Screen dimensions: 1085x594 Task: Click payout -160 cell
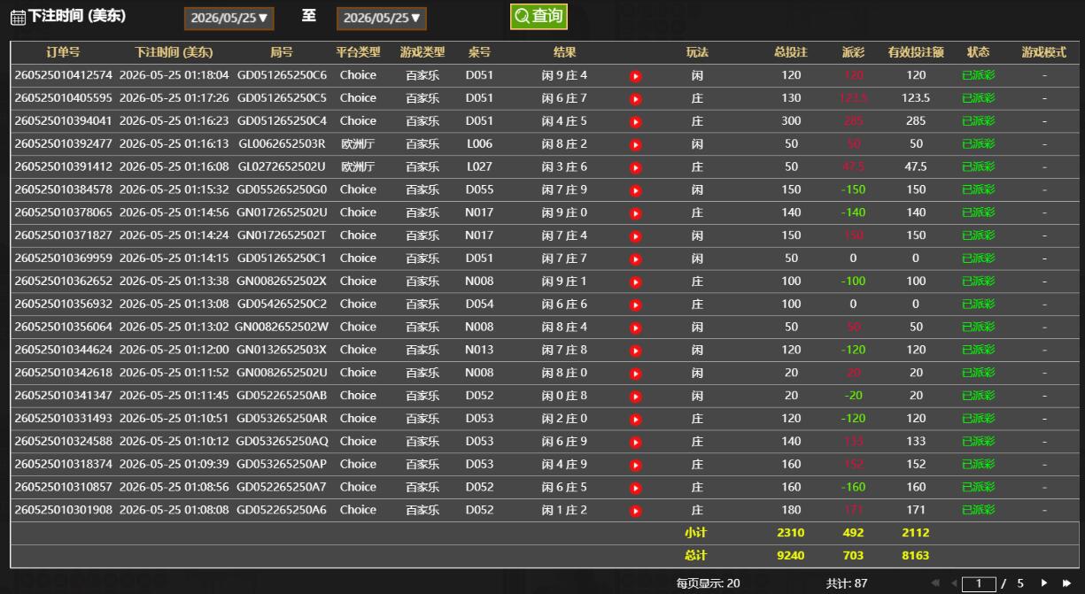pos(853,488)
